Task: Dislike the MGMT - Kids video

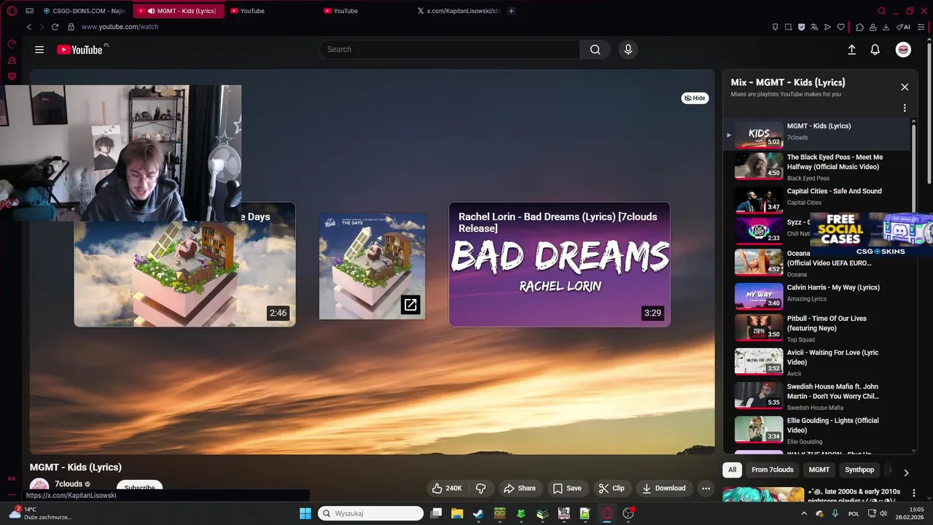Action: pos(481,488)
